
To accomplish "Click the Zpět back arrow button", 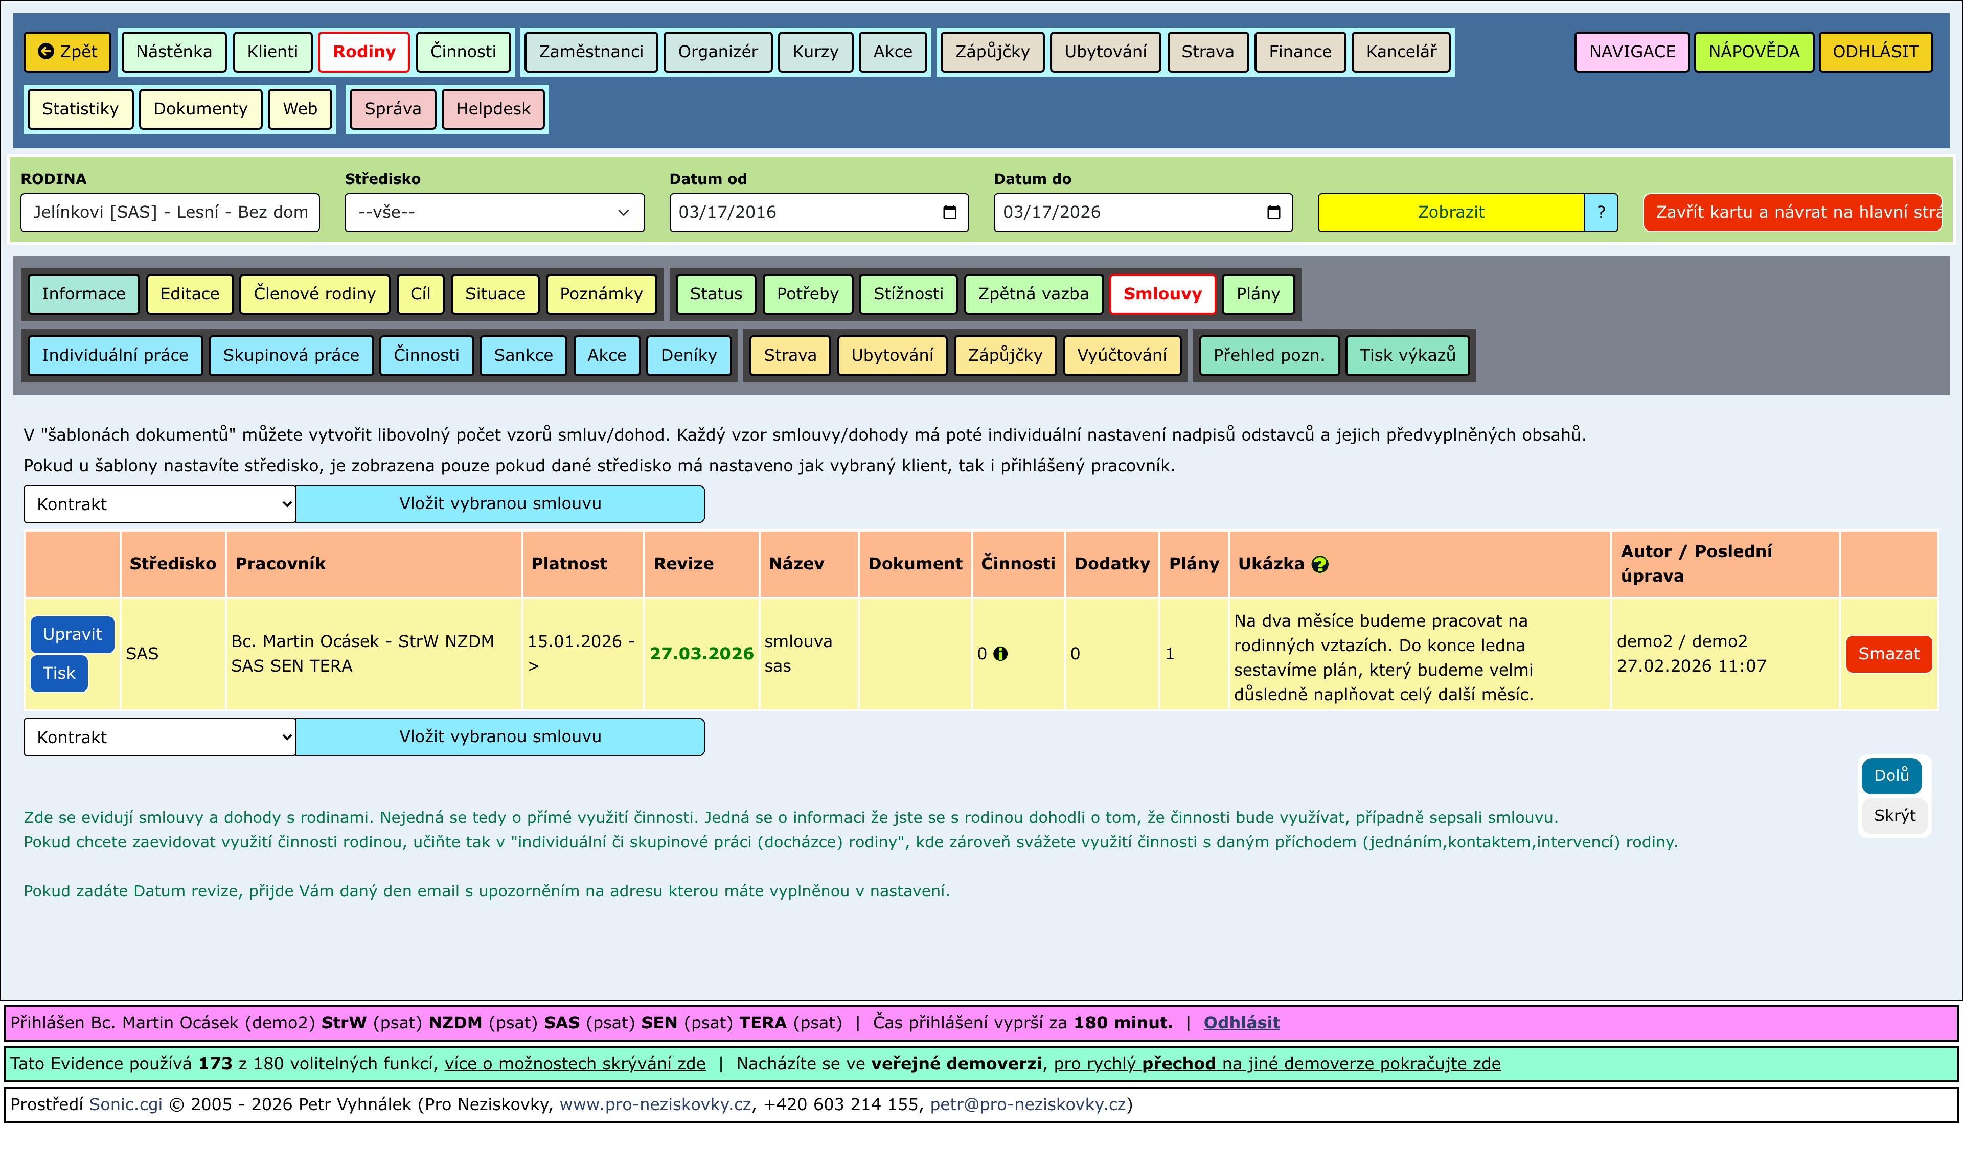I will 68,52.
